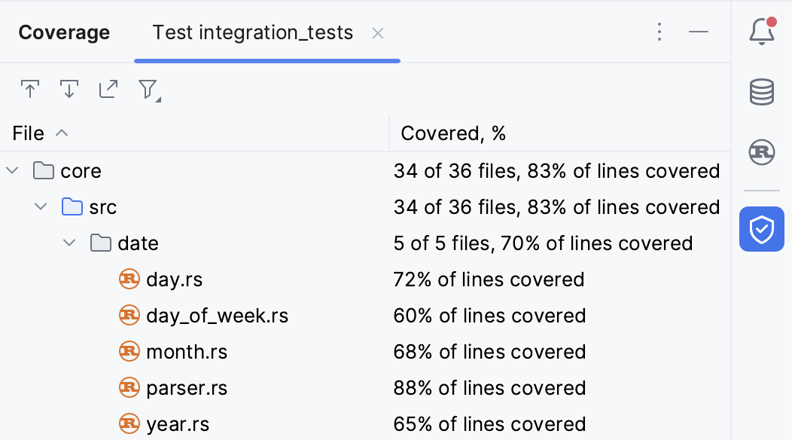The image size is (792, 440).
Task: Switch to the Test integration_tests tab
Action: (x=252, y=32)
